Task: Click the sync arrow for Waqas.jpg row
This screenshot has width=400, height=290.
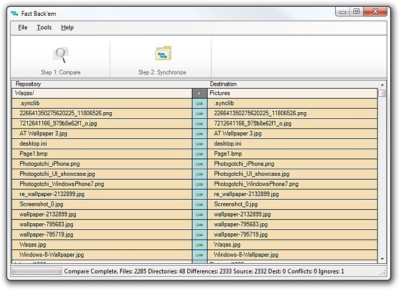Action: tap(199, 245)
